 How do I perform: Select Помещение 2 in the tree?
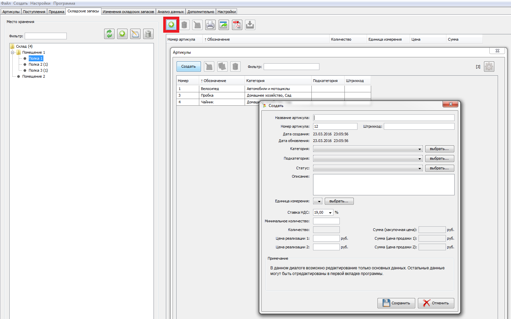coord(34,76)
